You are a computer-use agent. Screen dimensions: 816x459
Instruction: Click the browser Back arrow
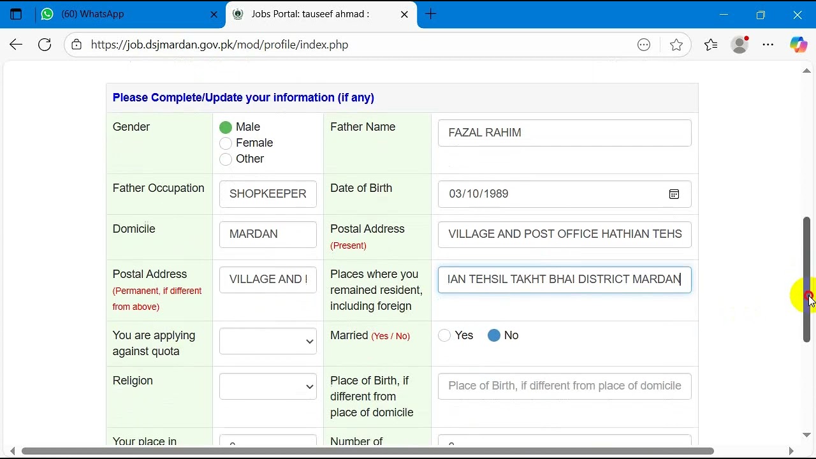[16, 45]
